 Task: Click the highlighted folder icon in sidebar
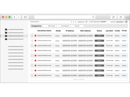[x=6, y=36]
